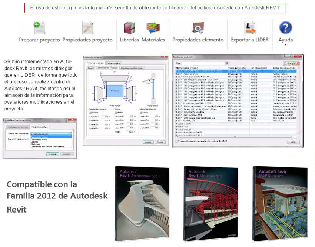Image resolution: width=315 pixels, height=247 pixels.
Task: Select the LIDER - Teja cerámica porcelana row
Action: [x=236, y=112]
